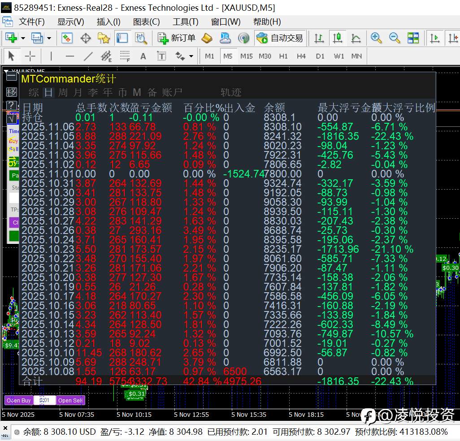The width and height of the screenshot is (460, 441).
Task: Click the new chart icon
Action: click(x=11, y=38)
